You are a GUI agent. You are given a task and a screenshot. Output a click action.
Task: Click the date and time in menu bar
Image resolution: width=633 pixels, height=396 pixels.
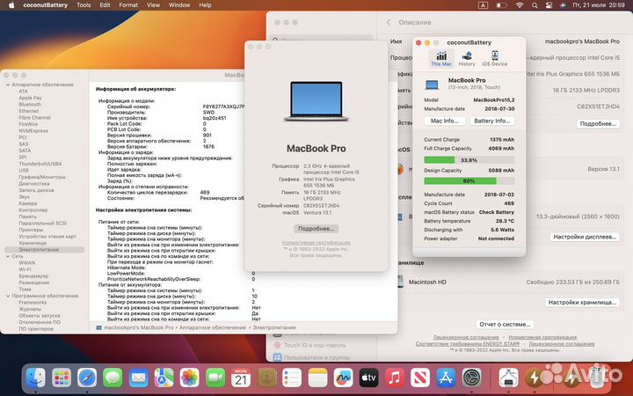[599, 5]
